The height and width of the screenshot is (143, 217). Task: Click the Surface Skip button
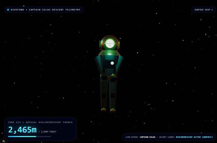(x=204, y=10)
